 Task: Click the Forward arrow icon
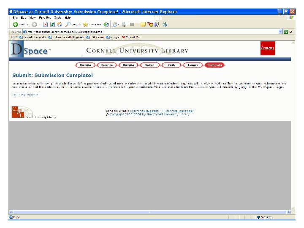34,24
